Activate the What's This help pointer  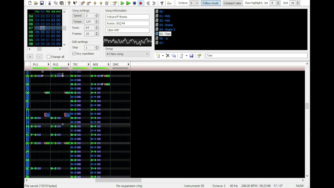75,3
